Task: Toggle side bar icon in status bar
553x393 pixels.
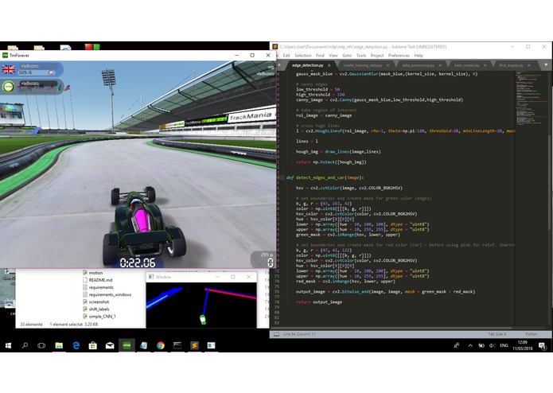Action: coord(277,334)
